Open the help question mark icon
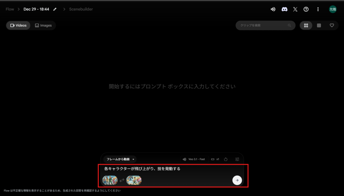This screenshot has height=196, width=344. pyautogui.click(x=306, y=9)
